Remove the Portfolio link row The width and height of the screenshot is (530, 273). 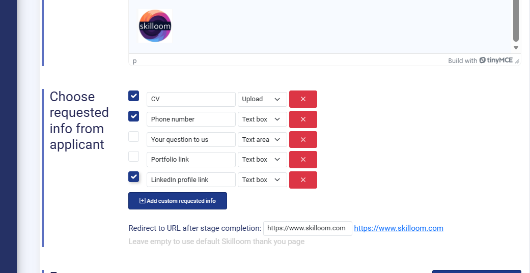(303, 160)
